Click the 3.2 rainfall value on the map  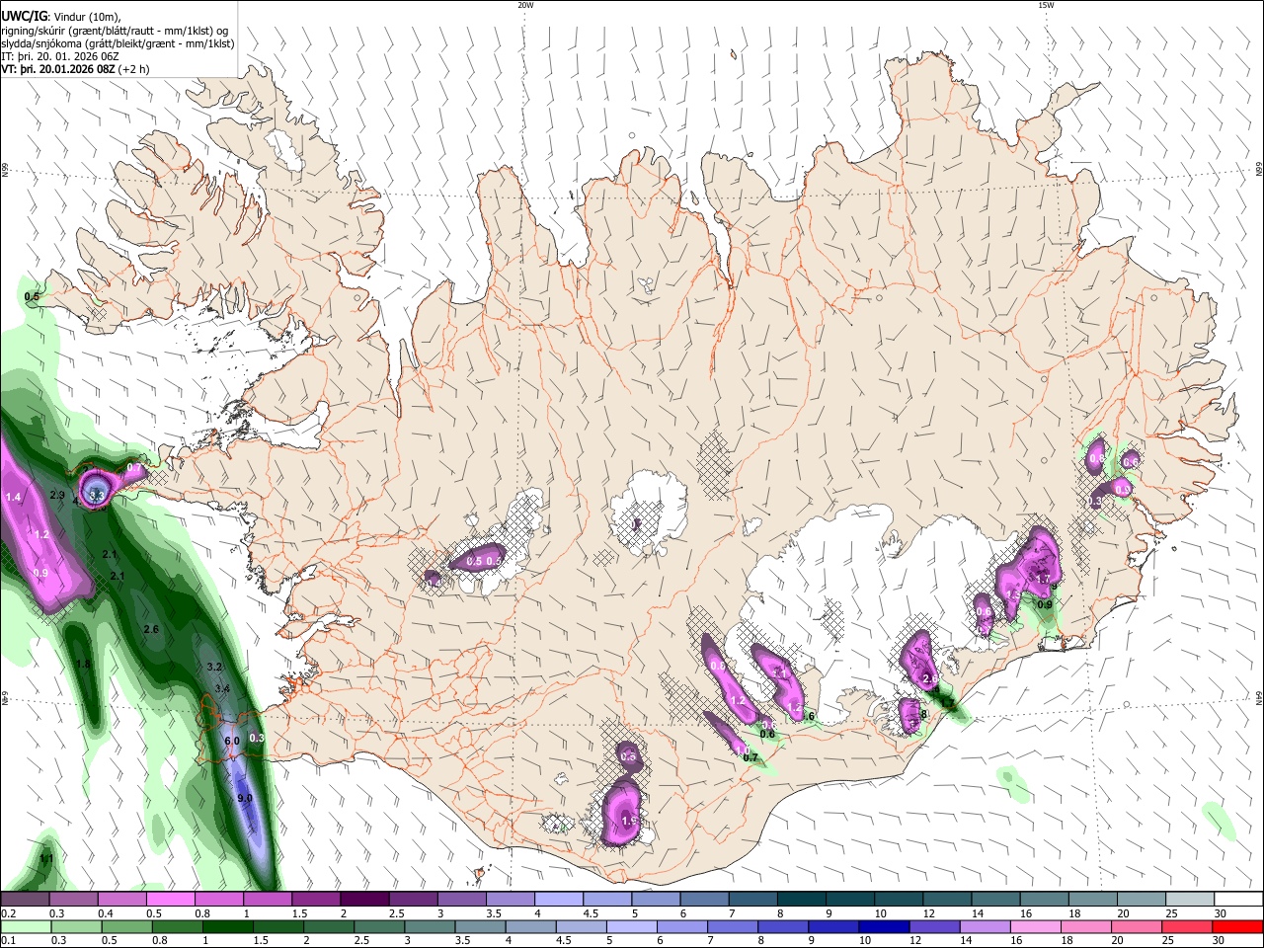214,667
